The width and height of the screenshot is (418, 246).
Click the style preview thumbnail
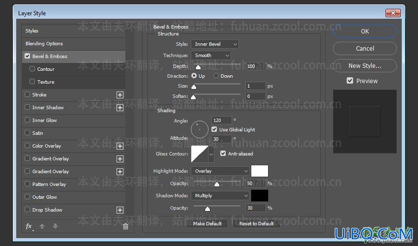pos(365,122)
